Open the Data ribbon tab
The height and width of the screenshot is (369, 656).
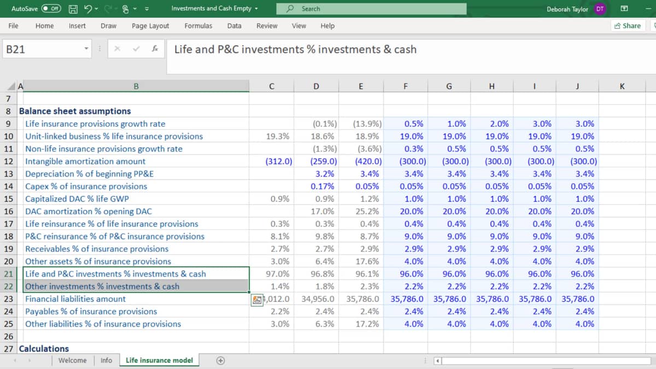235,26
